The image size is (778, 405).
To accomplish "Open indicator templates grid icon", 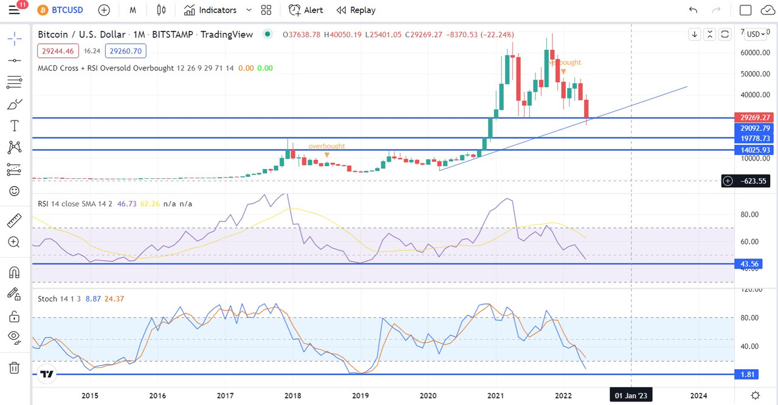I will tap(266, 10).
